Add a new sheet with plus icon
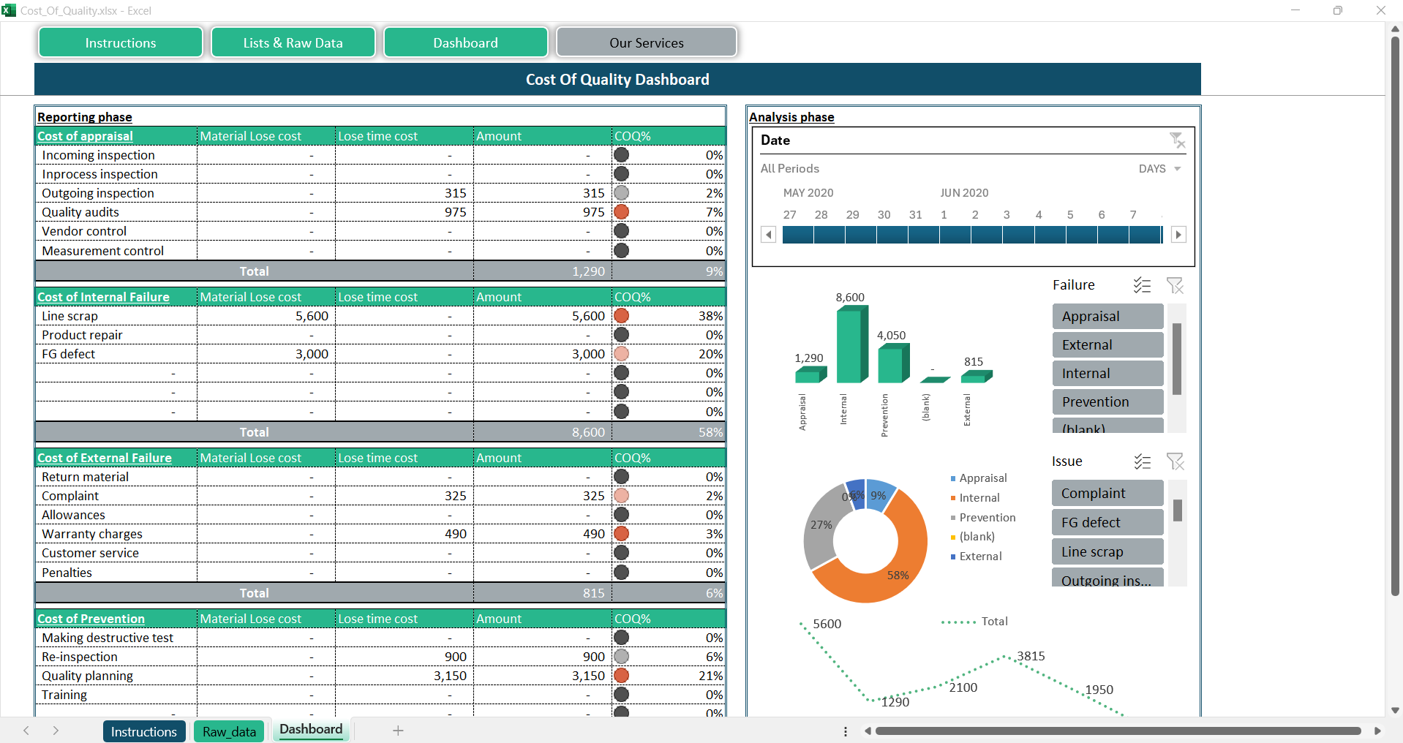Image resolution: width=1403 pixels, height=743 pixels. coord(398,731)
